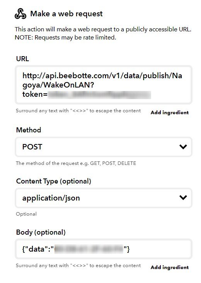Click the "Body (optional)" label
201x283 pixels.
[x=41, y=232]
